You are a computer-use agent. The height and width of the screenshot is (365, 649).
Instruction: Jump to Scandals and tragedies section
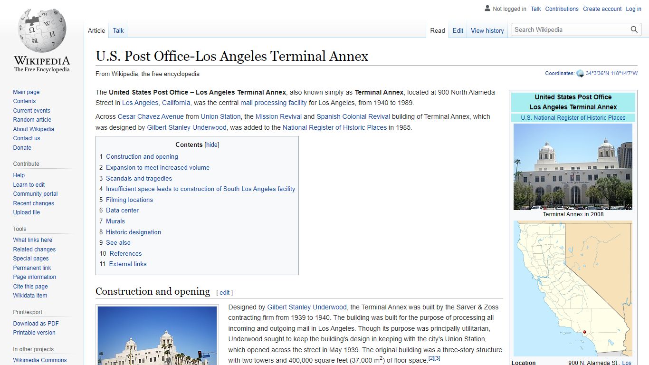tap(139, 179)
